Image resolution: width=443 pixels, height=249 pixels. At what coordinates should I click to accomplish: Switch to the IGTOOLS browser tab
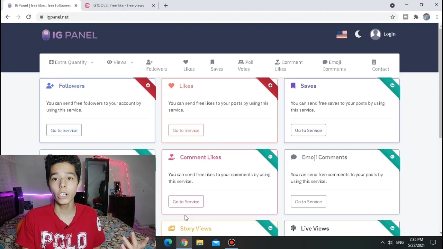pos(118,6)
